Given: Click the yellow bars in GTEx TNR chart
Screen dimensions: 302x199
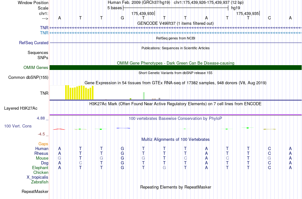Looking at the screenshot, I should pyautogui.click(x=79, y=93).
